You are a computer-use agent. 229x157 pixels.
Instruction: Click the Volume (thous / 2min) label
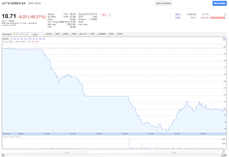[x=11, y=137]
